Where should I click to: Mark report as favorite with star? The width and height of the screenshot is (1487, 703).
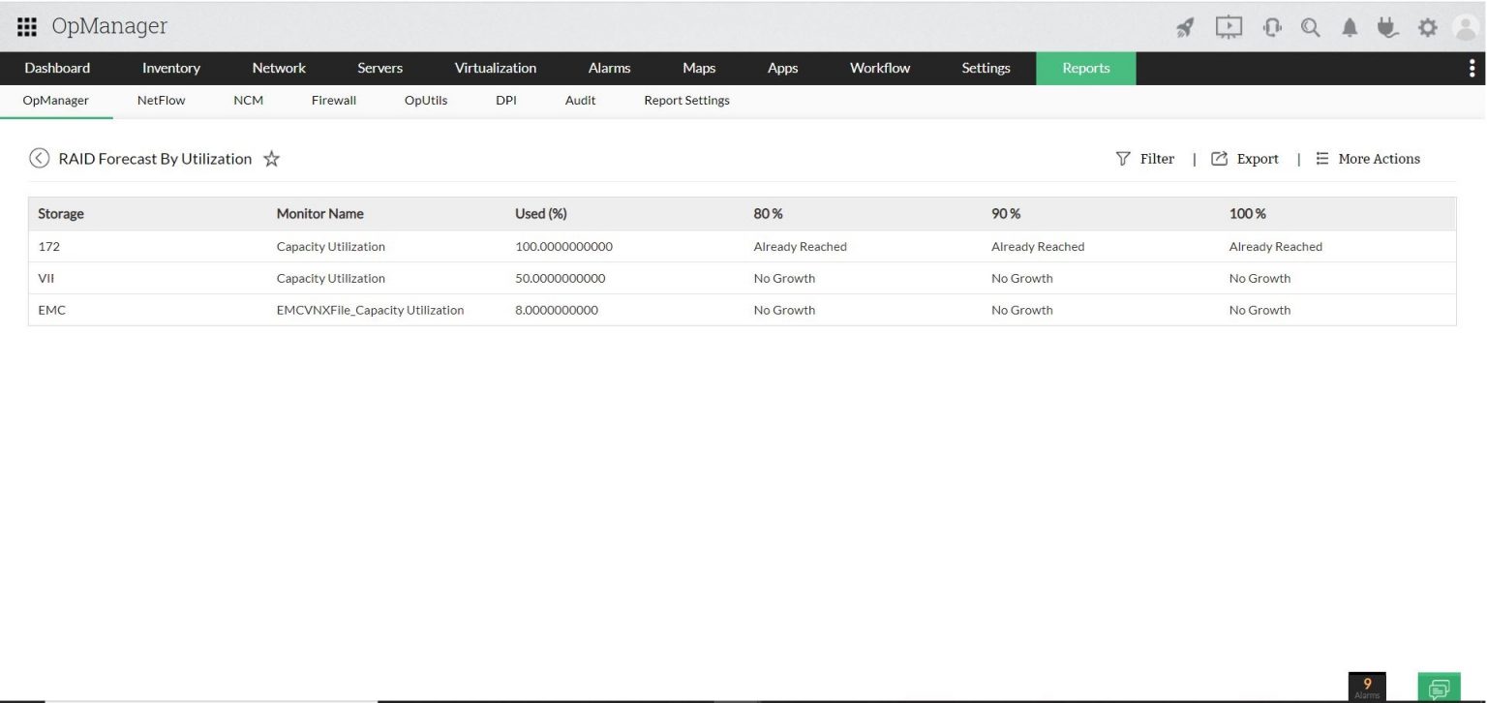[272, 159]
